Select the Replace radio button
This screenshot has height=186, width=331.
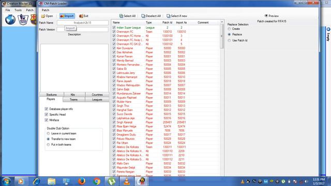tap(229, 35)
